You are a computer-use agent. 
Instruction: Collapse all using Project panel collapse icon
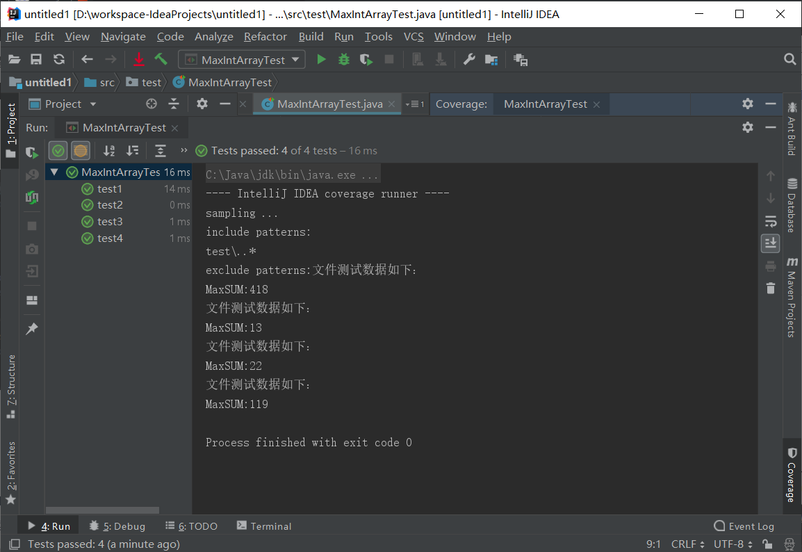click(174, 104)
